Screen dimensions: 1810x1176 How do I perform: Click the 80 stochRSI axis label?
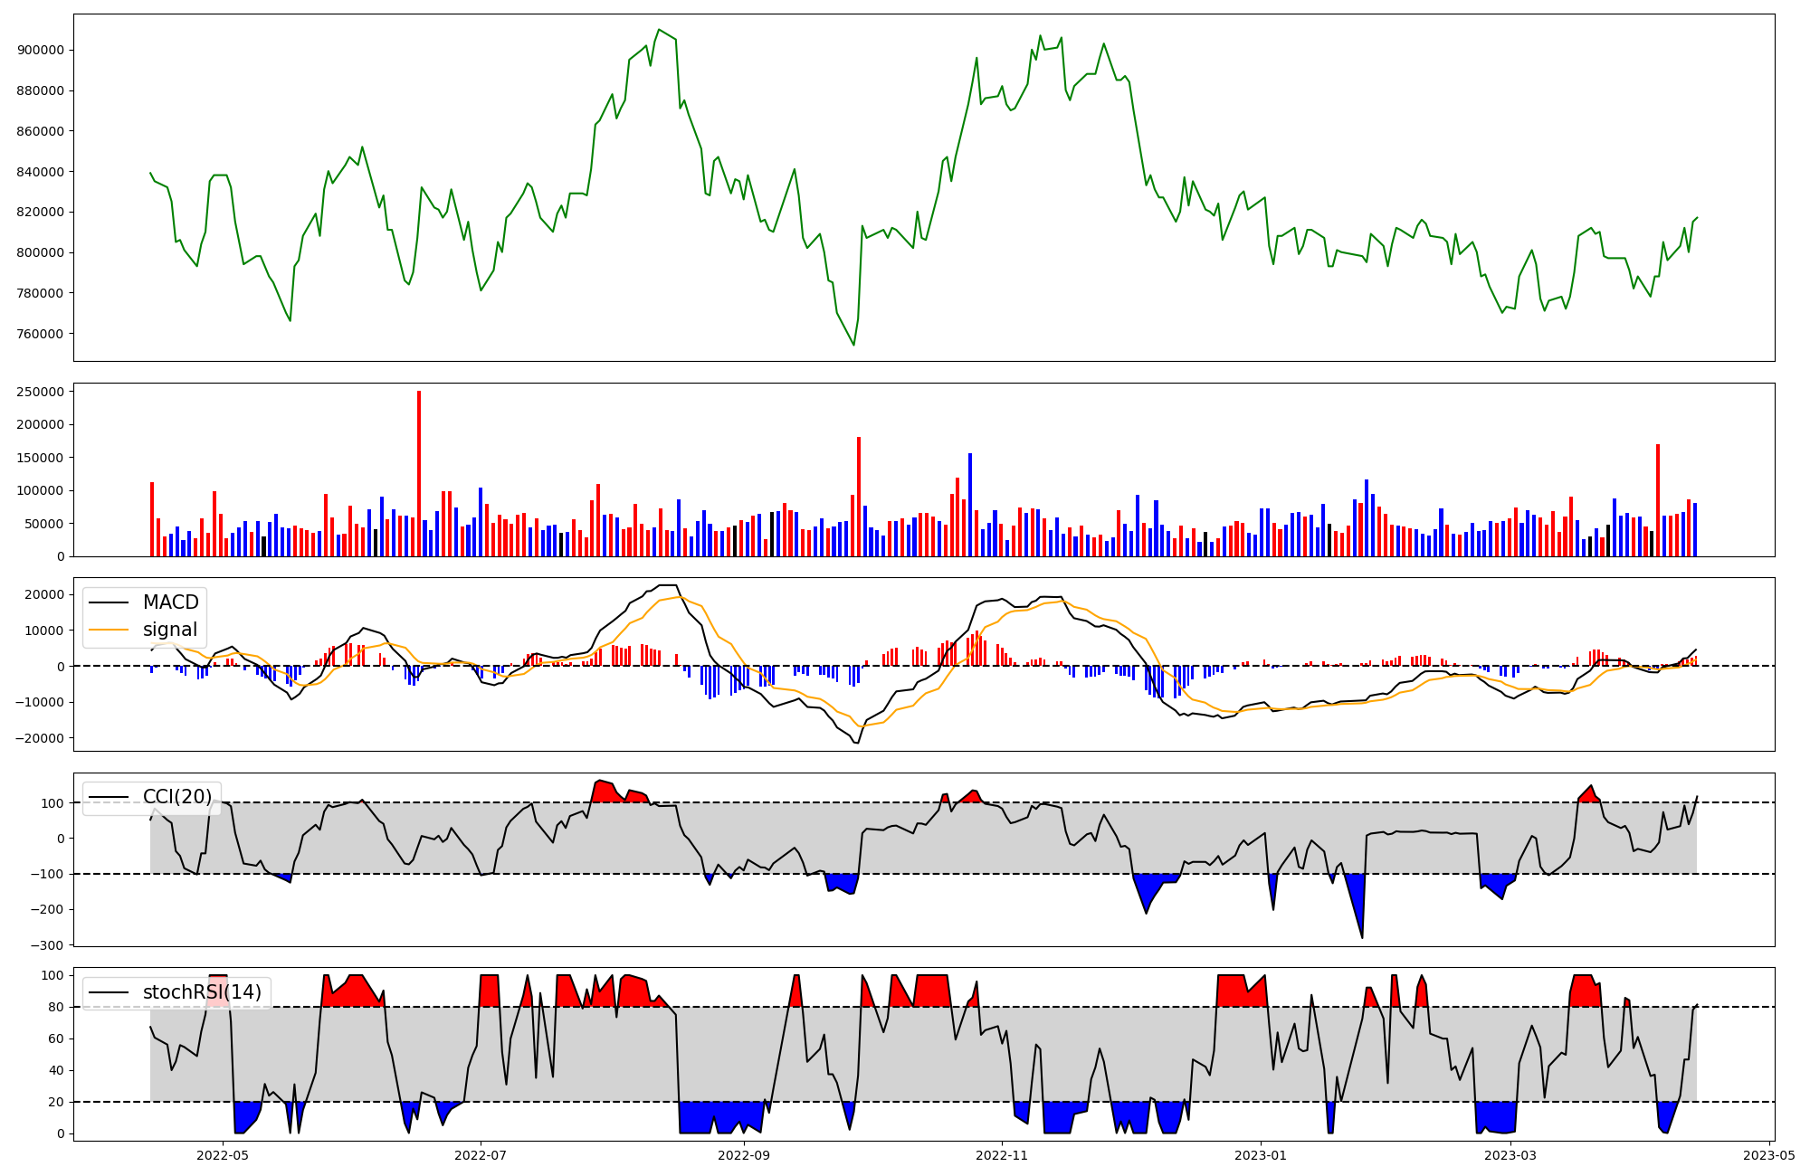[56, 1007]
